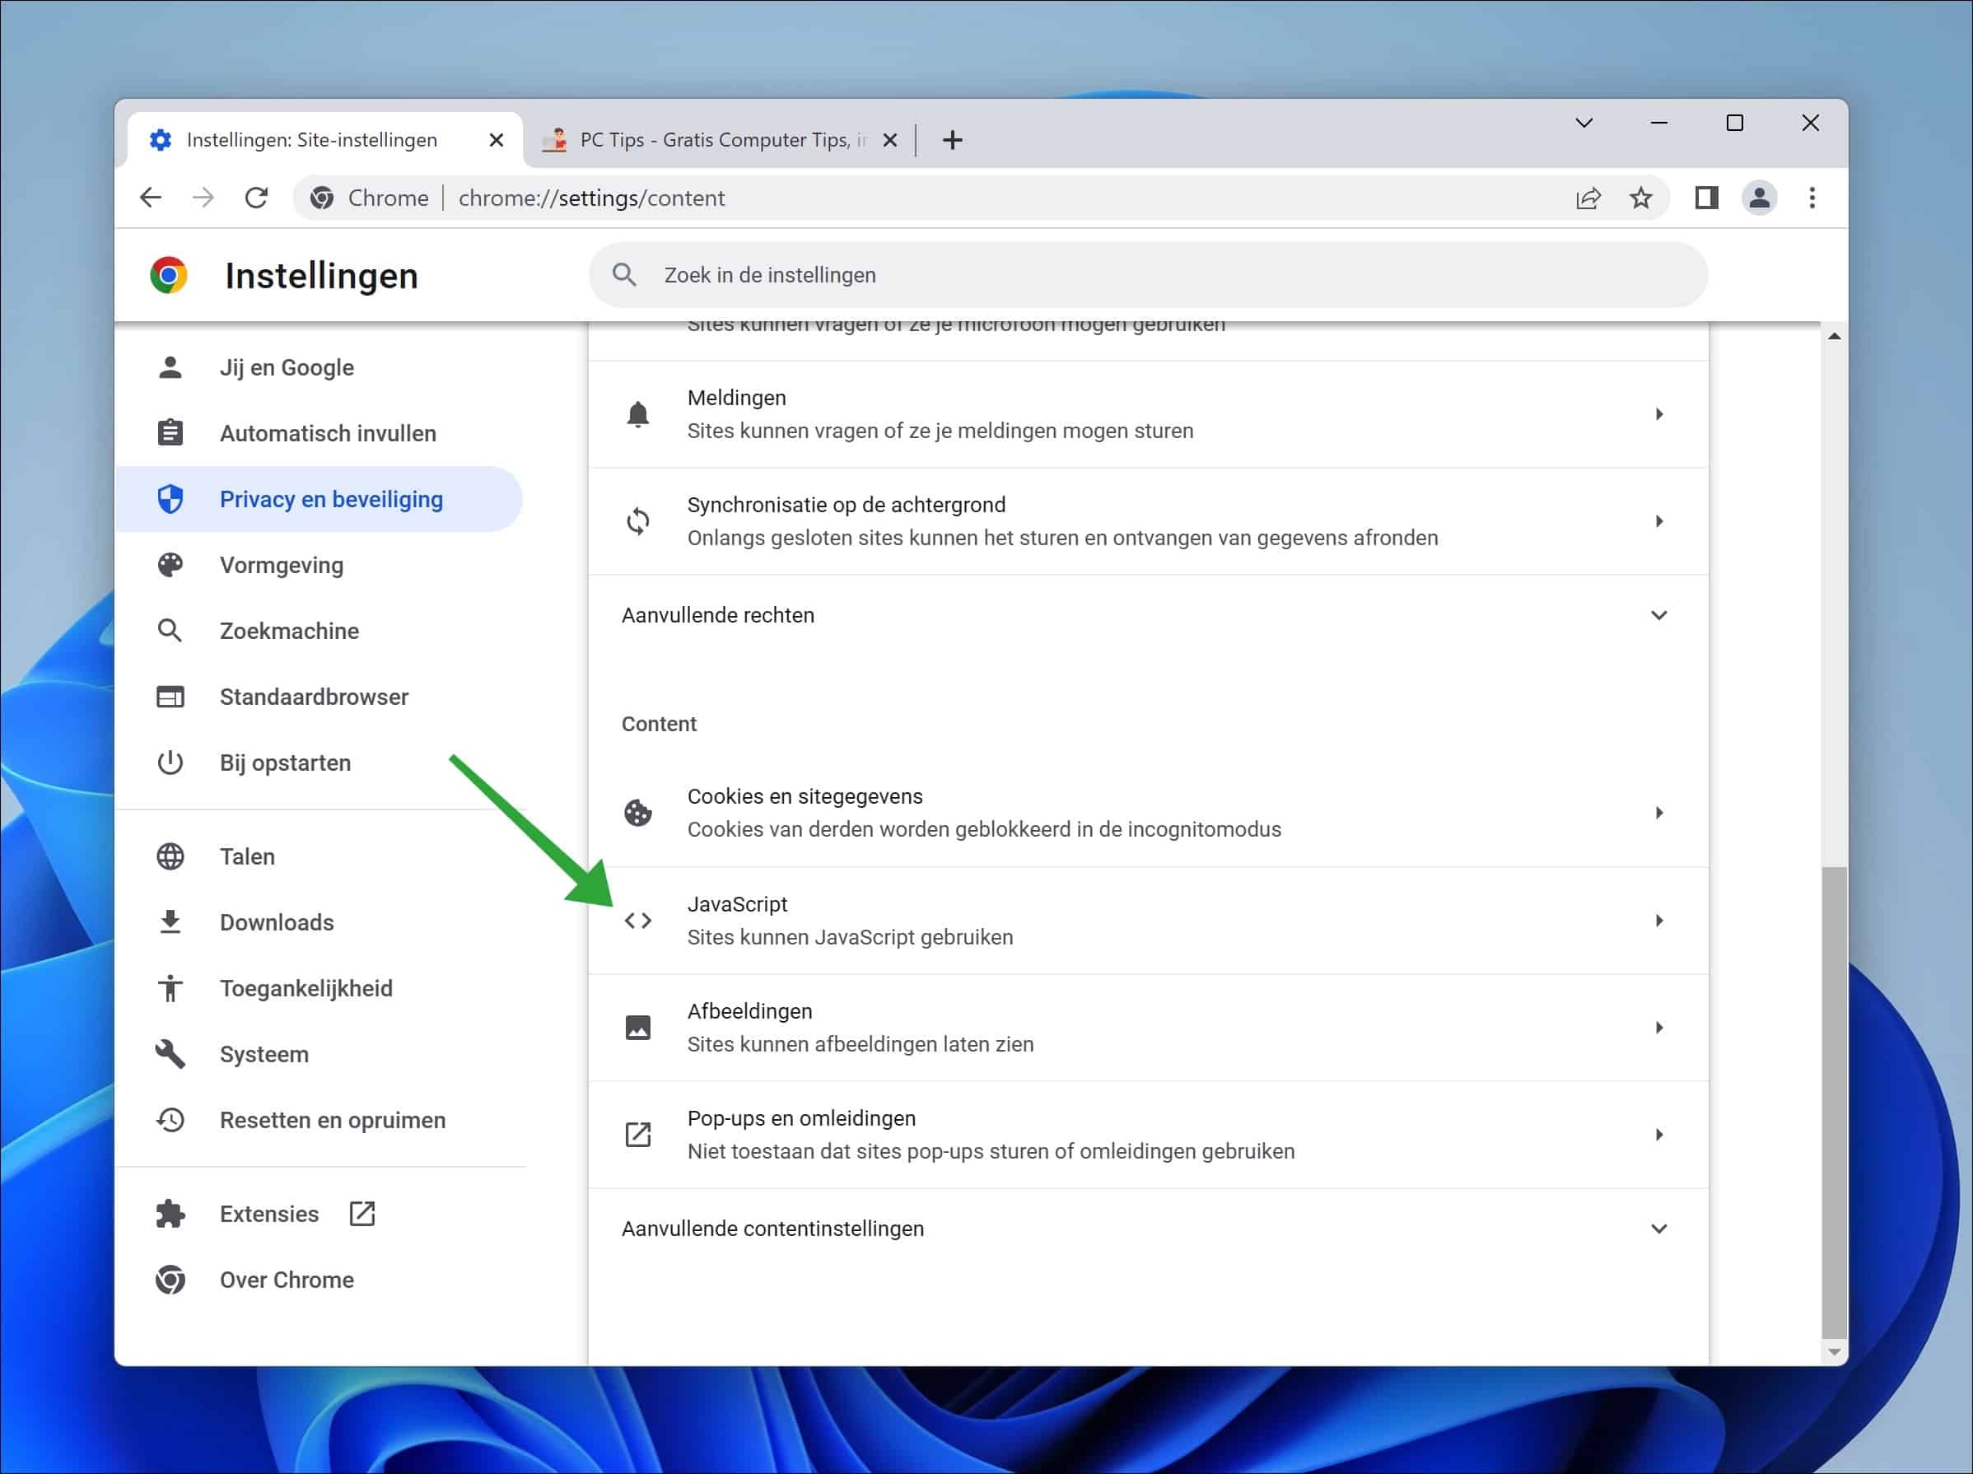Click the JavaScript code brackets icon

(x=637, y=921)
